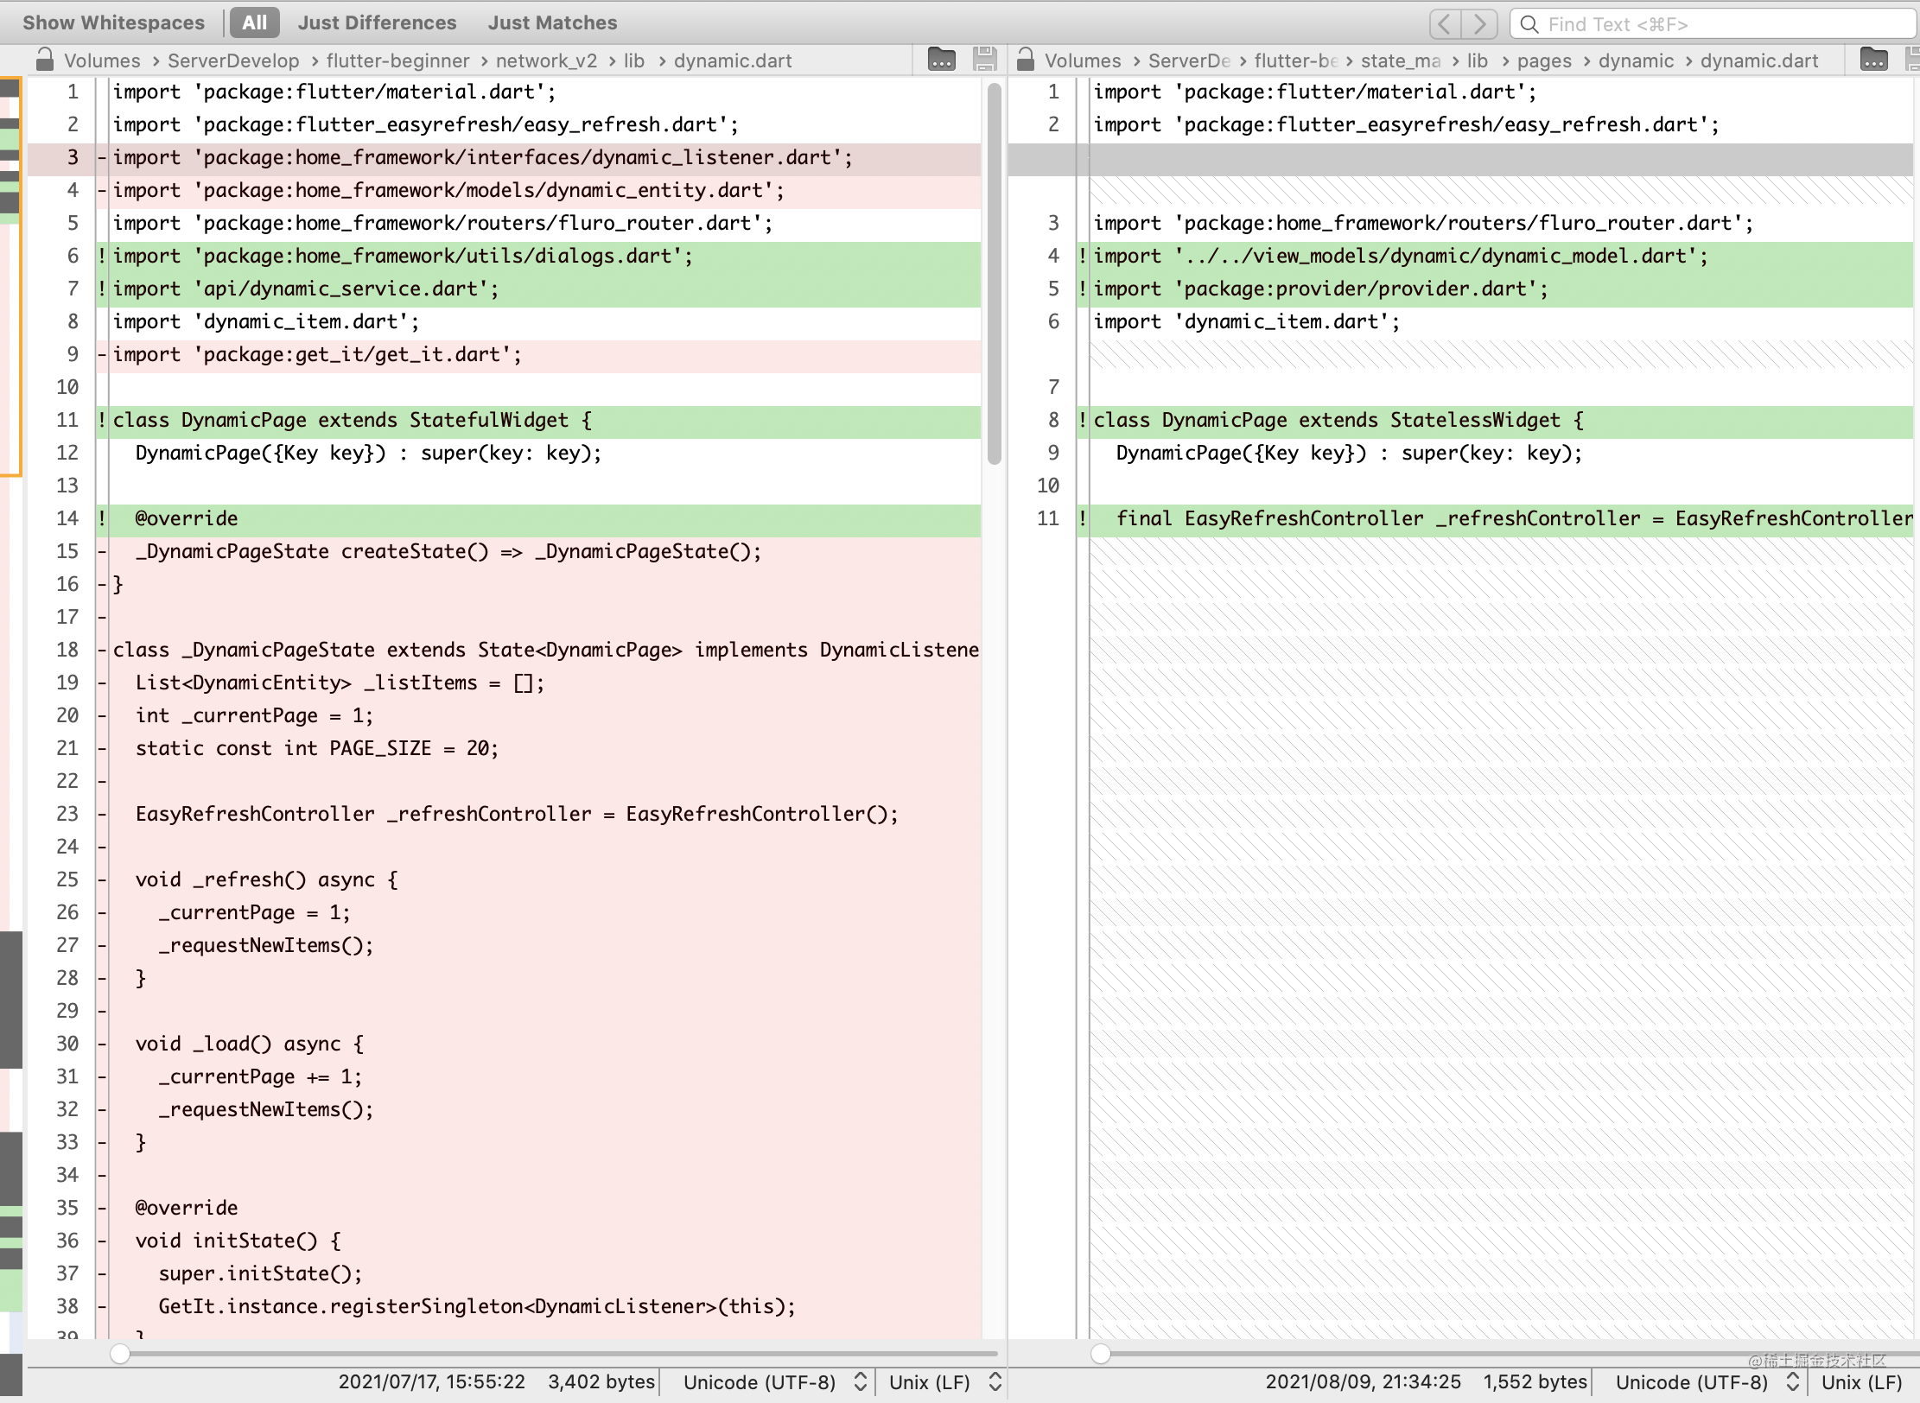This screenshot has height=1403, width=1920.
Task: Open left pane Unix (LF) line ending dropdown
Action: [944, 1382]
